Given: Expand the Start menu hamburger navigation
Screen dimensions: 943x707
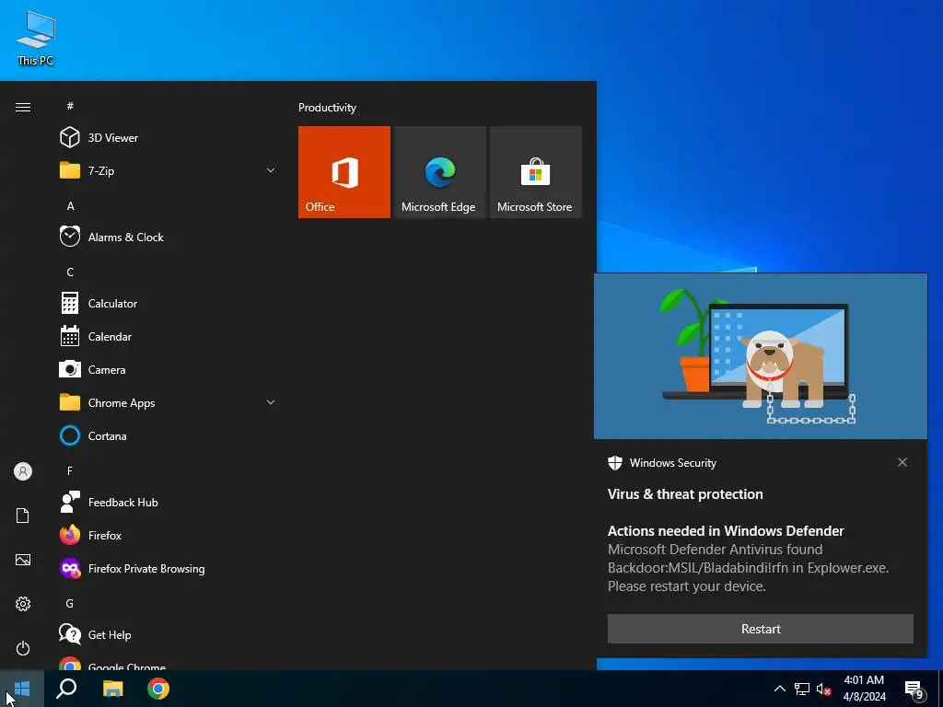Looking at the screenshot, I should 23,107.
